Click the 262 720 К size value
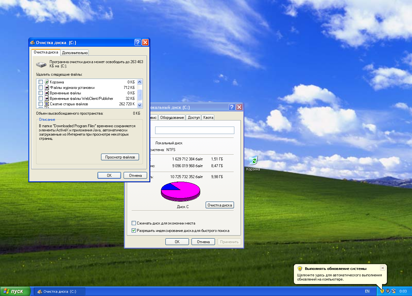The height and width of the screenshot is (296, 412). click(127, 104)
